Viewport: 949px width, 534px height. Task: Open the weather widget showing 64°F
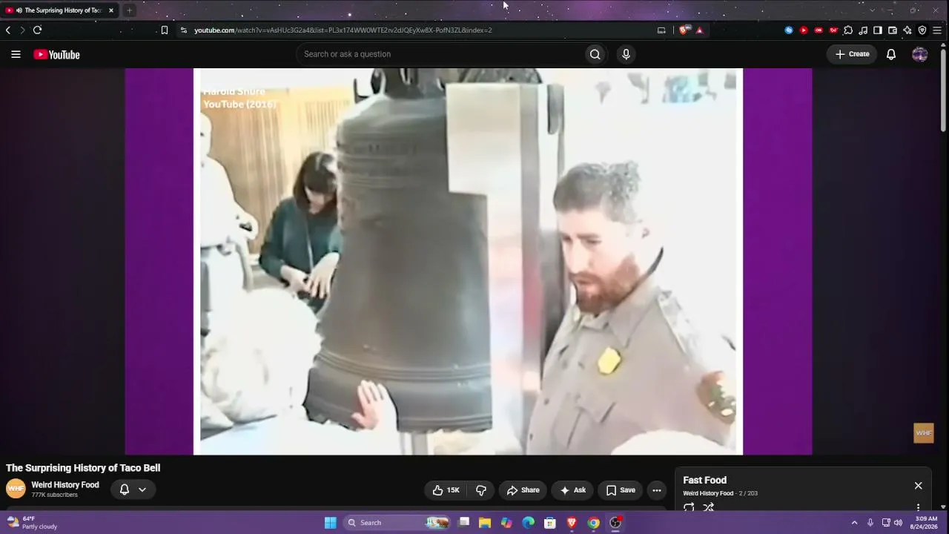(x=31, y=523)
